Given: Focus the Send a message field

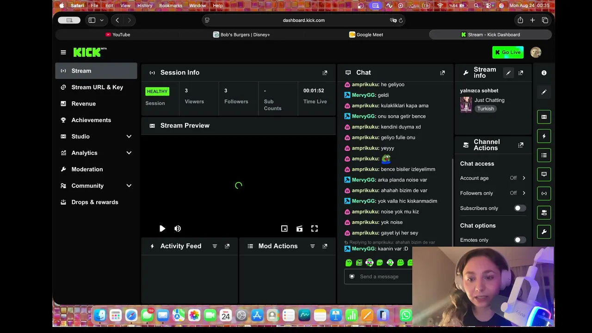Looking at the screenshot, I should pyautogui.click(x=378, y=277).
